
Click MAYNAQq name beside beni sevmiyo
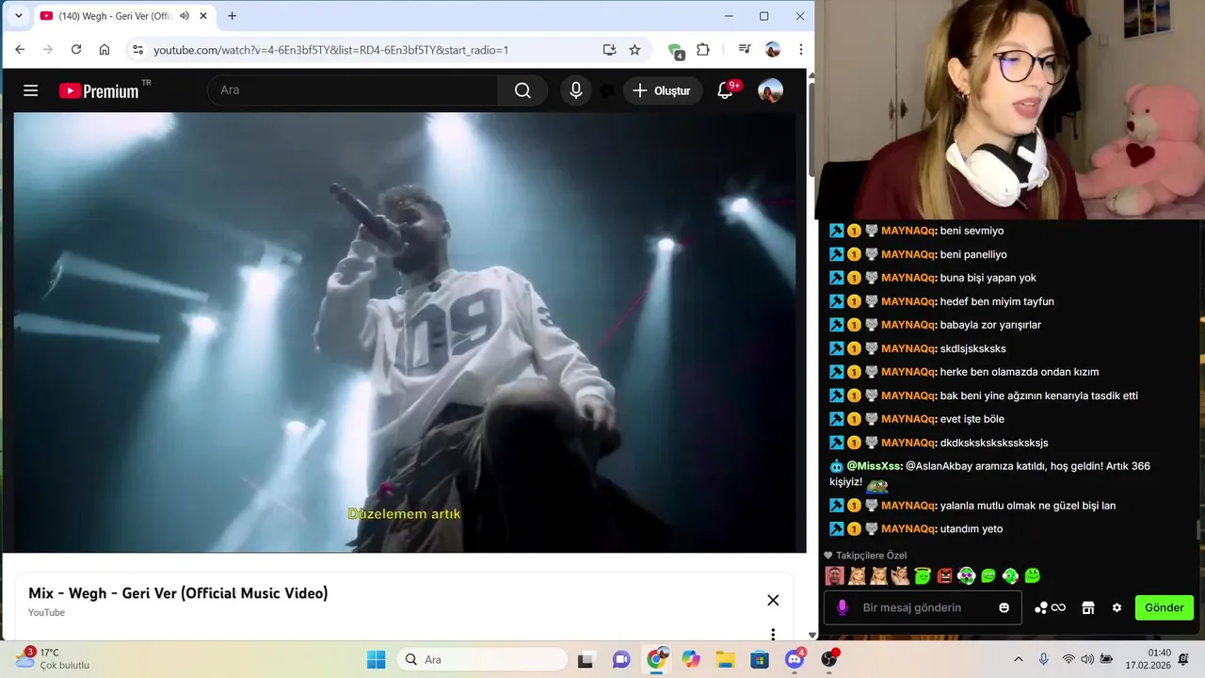coord(908,231)
